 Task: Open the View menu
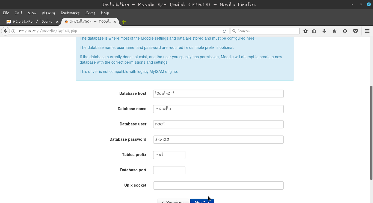click(32, 13)
